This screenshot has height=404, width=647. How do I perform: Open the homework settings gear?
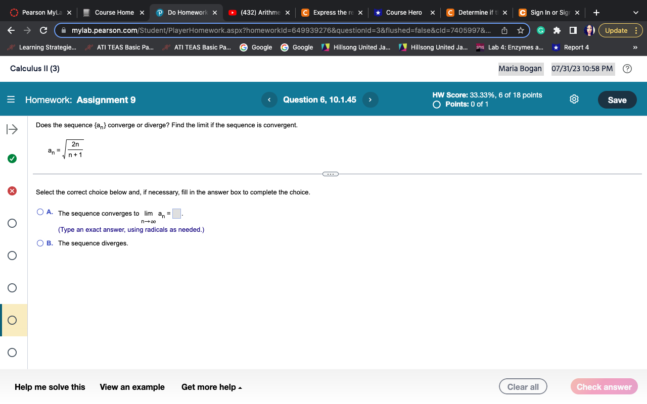[574, 99]
